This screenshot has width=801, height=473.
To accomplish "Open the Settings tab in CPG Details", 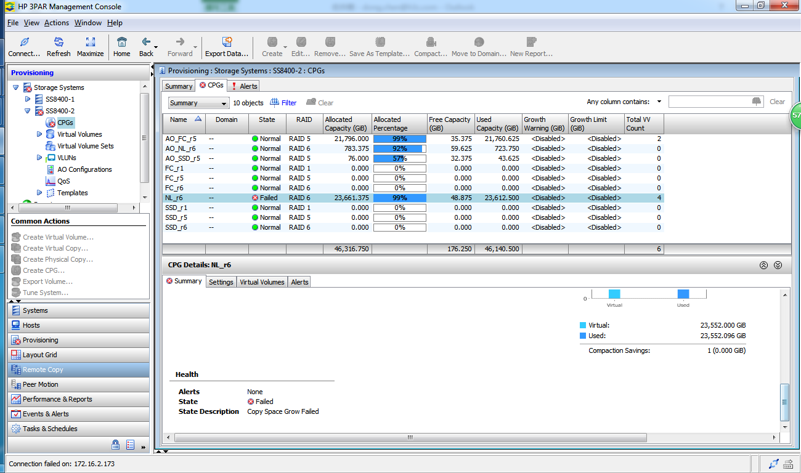I will (221, 282).
